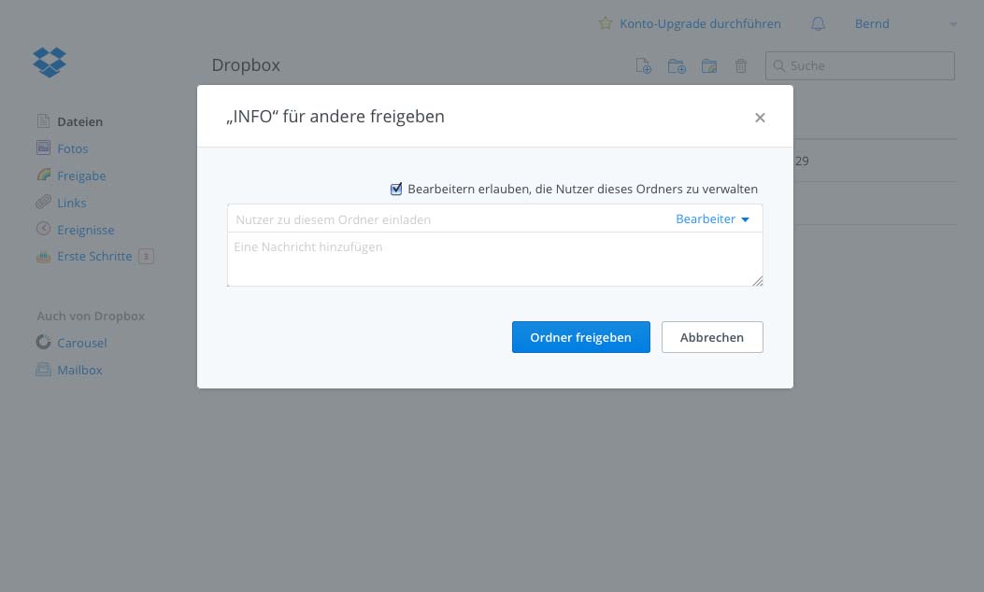Click the upload file icon in toolbar
This screenshot has width=984, height=592.
click(x=643, y=66)
